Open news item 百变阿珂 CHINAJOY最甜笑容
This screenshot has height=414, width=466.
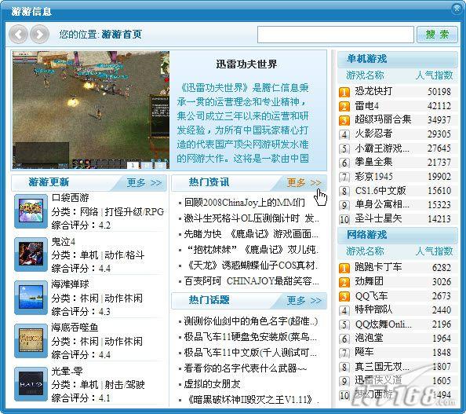251,280
